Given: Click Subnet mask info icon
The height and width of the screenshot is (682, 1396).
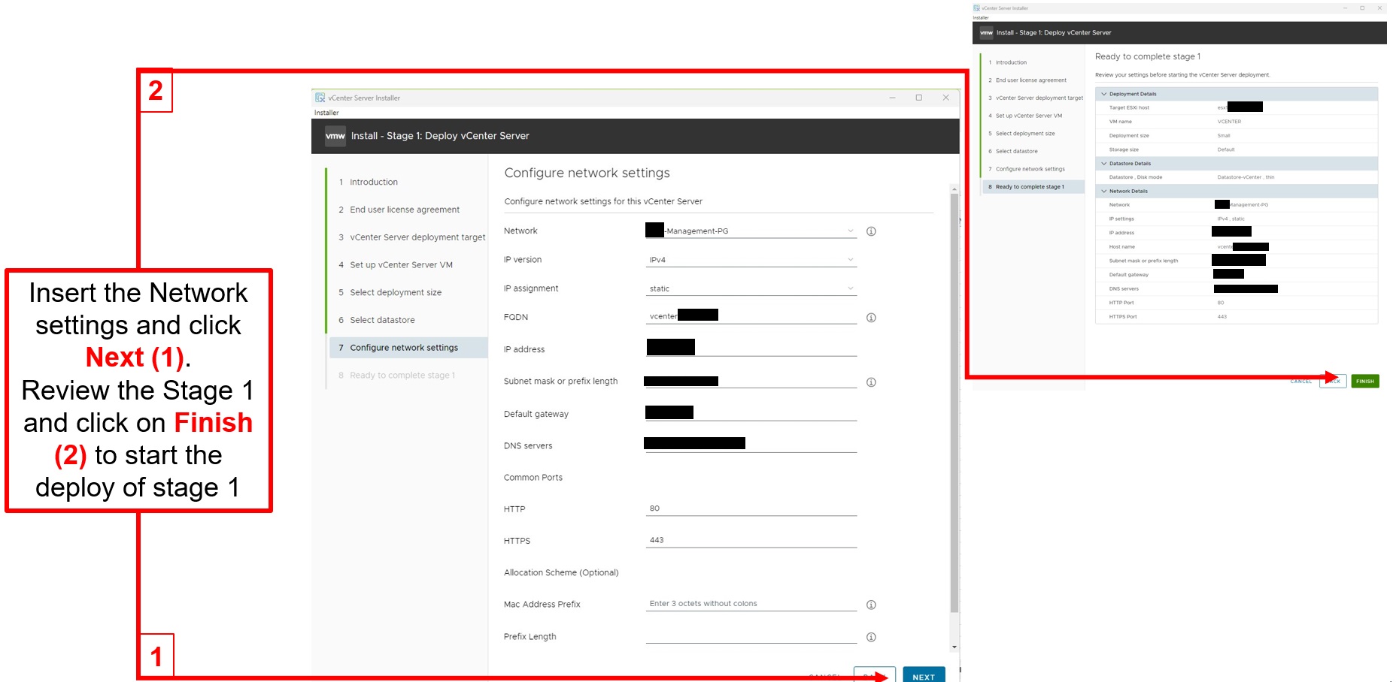Looking at the screenshot, I should [x=871, y=382].
